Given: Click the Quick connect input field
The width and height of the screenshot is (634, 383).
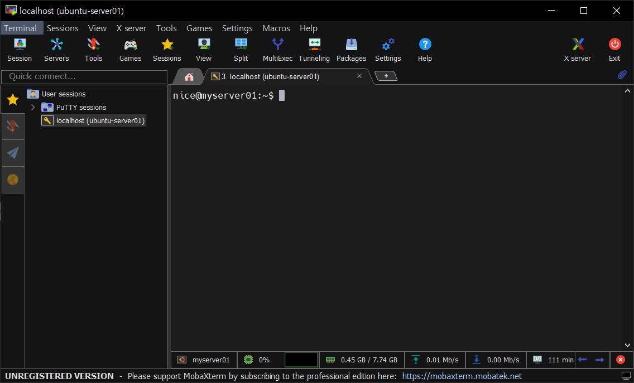Looking at the screenshot, I should pos(84,77).
